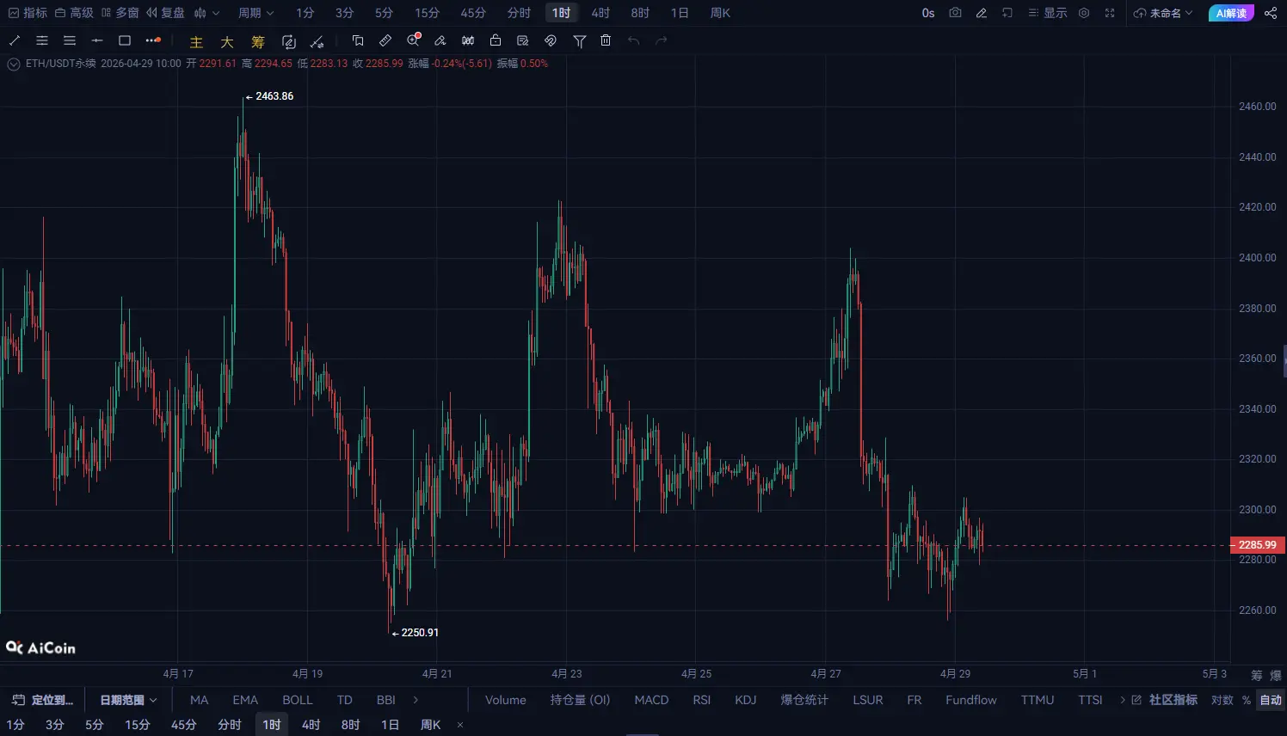
Task: Click the lock drawings icon
Action: click(496, 40)
